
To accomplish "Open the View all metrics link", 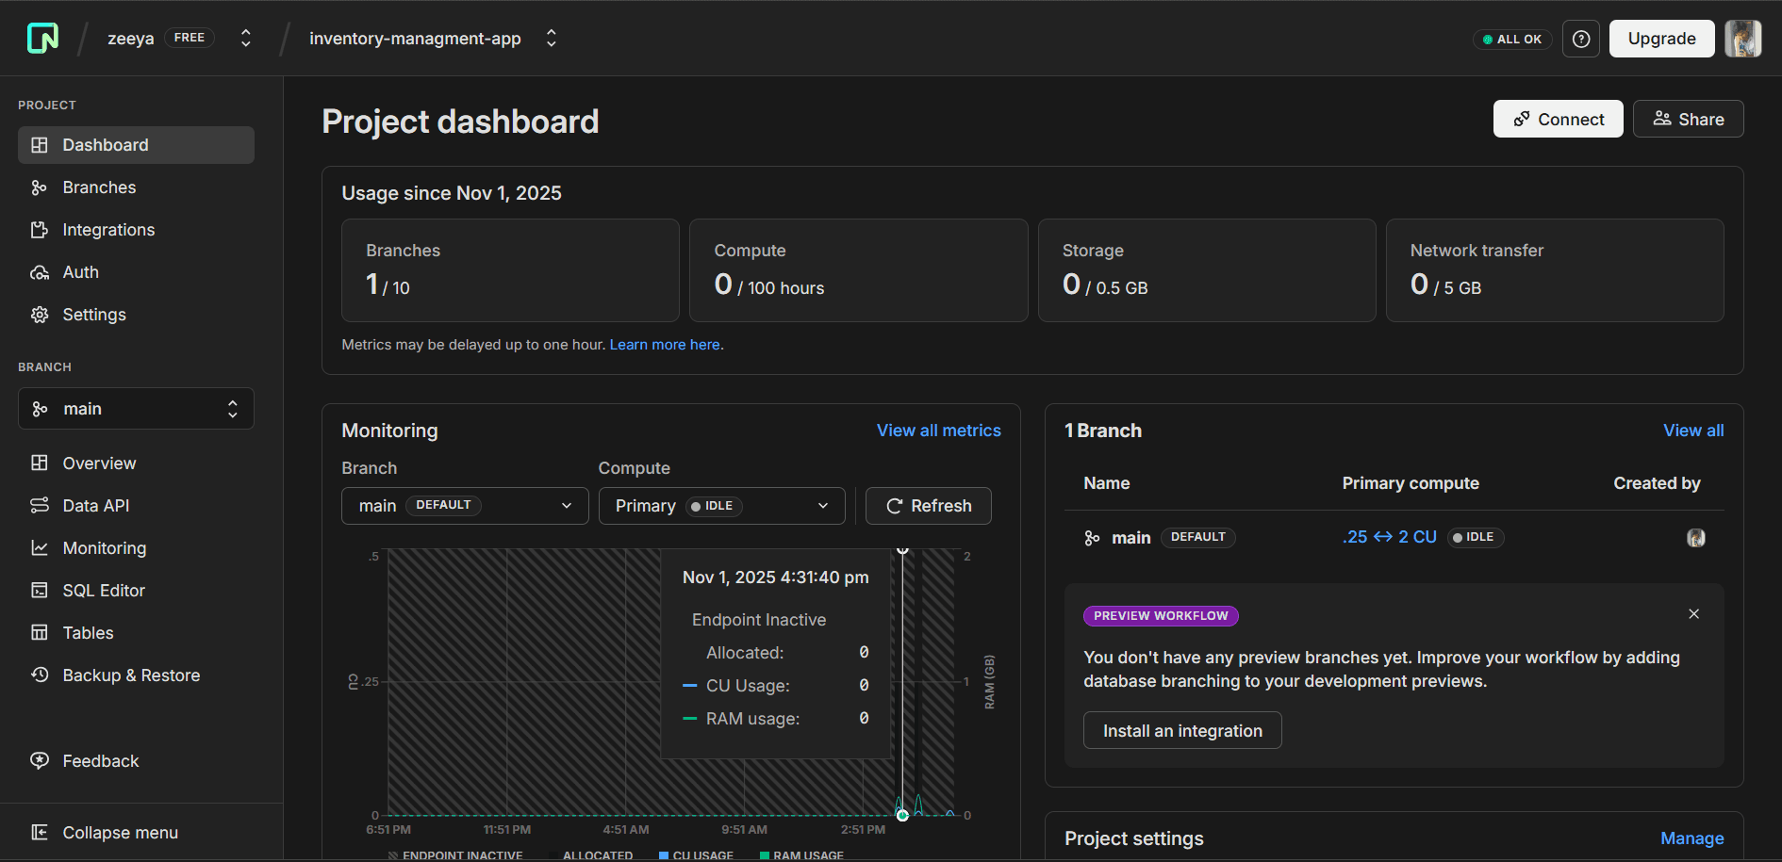I will 938,431.
